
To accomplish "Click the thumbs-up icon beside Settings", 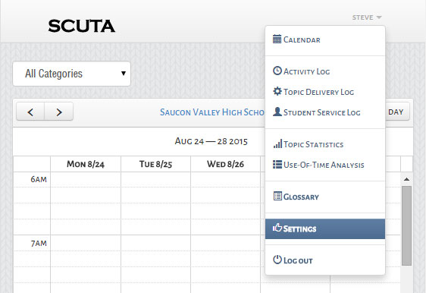I will click(x=277, y=228).
